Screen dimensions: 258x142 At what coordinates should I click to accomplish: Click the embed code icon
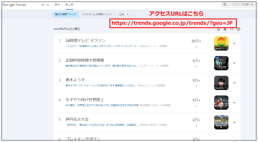pyautogui.click(x=232, y=29)
